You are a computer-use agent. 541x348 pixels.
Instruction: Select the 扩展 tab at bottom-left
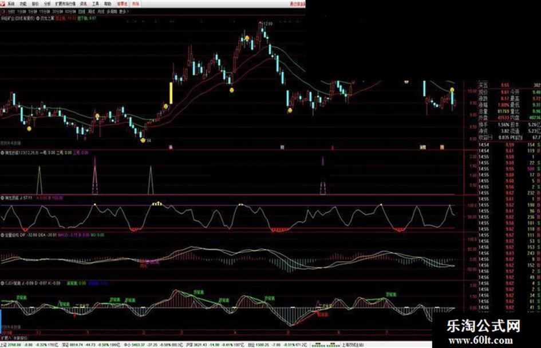(6, 338)
